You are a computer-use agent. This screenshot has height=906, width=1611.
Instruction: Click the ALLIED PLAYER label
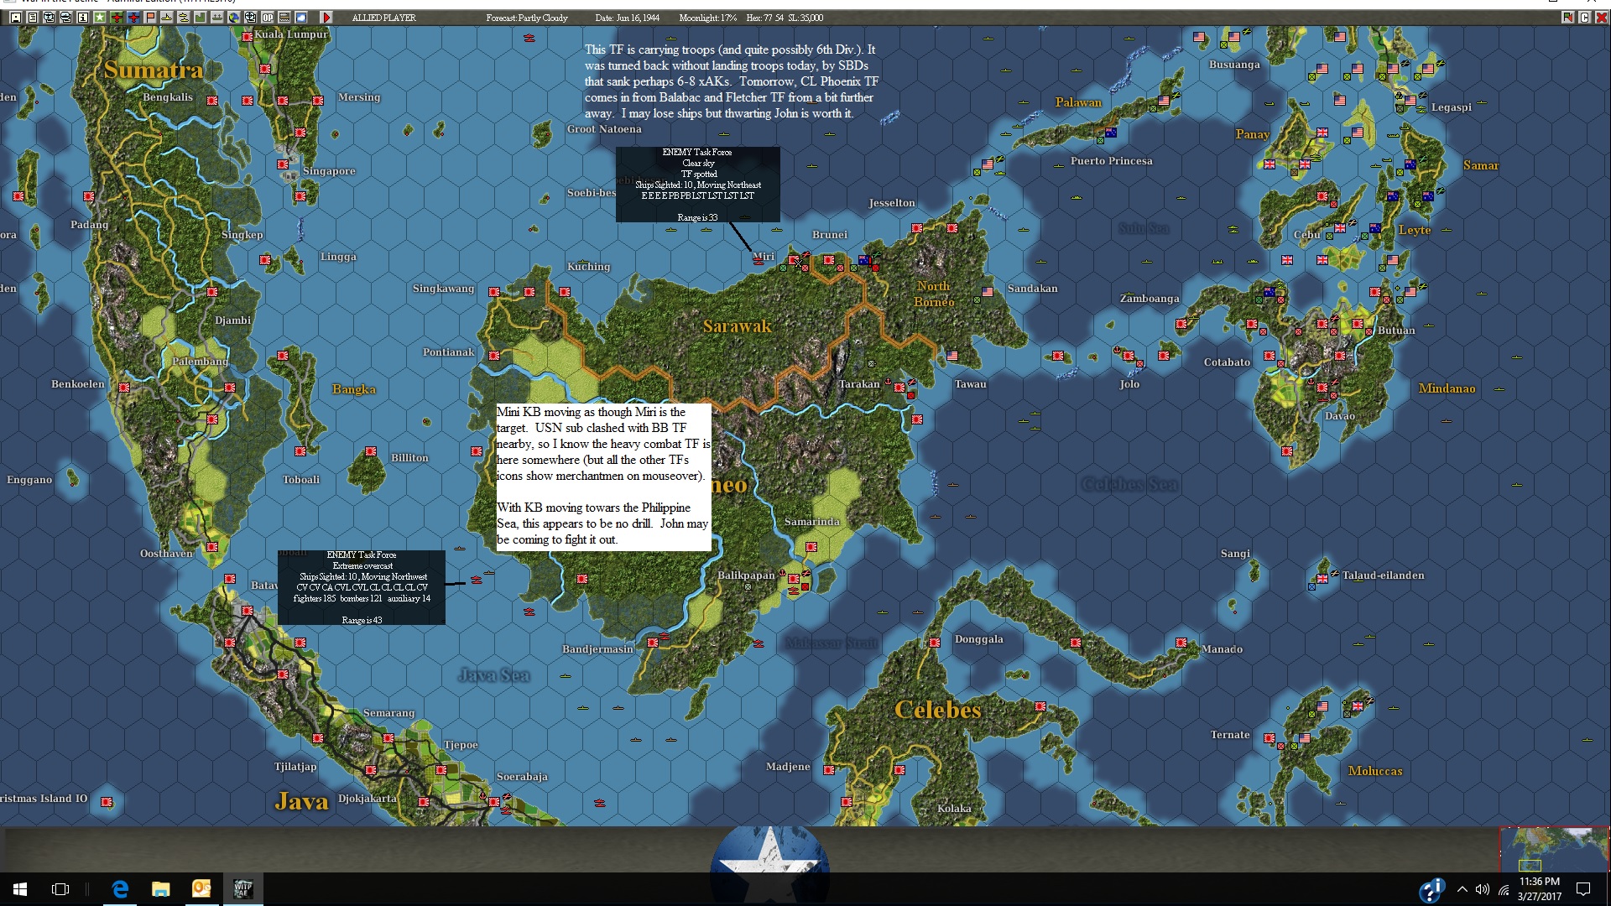pos(383,18)
